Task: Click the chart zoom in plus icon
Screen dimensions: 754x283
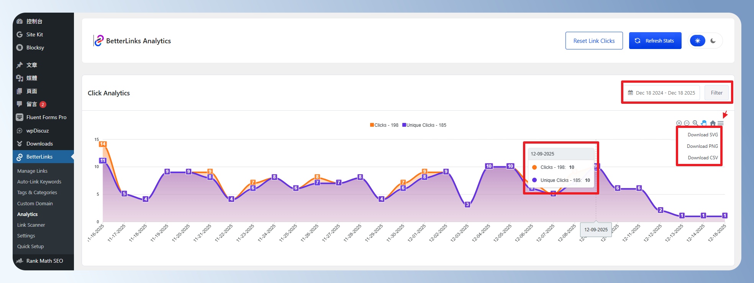Action: (x=679, y=123)
